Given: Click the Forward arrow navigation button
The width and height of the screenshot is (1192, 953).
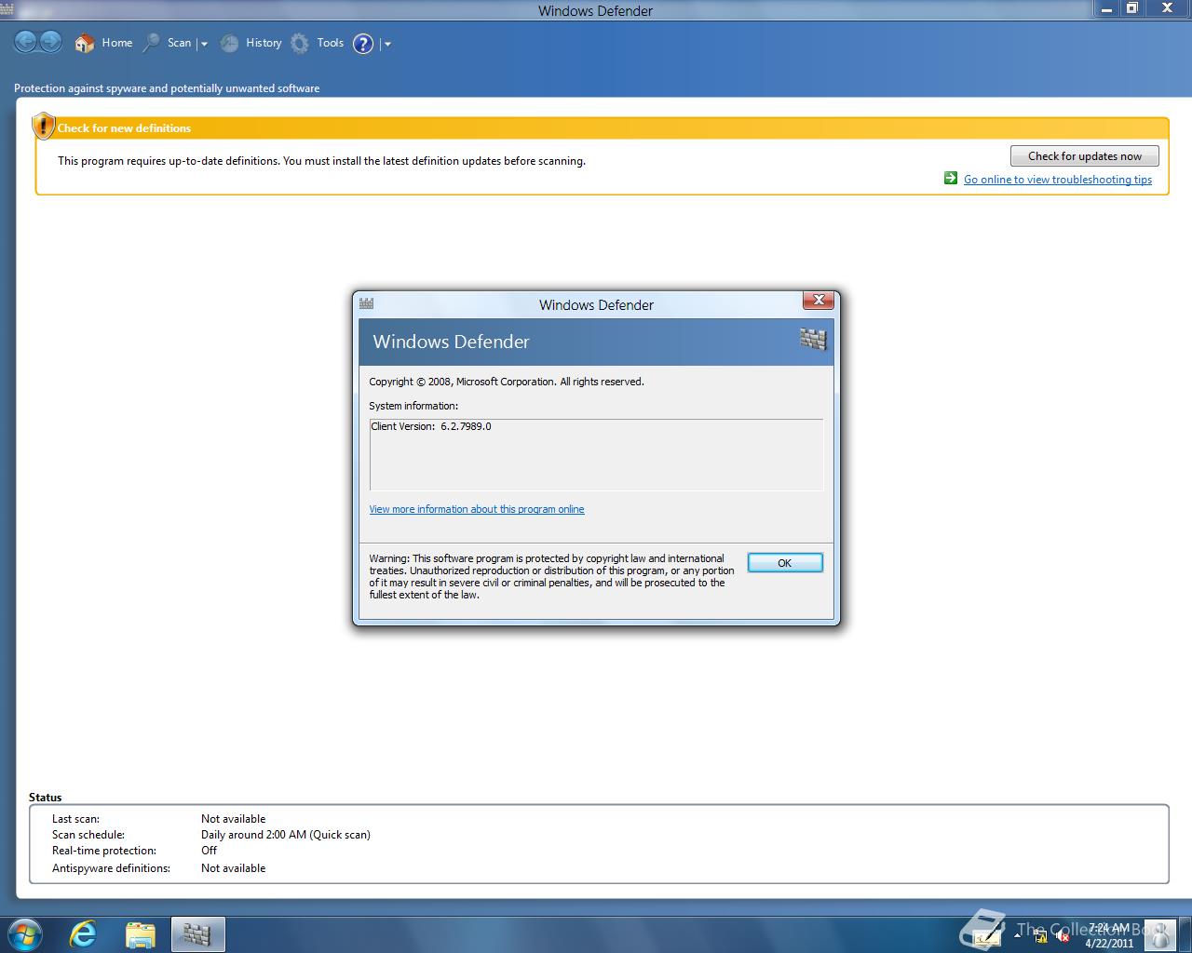Looking at the screenshot, I should click(x=50, y=42).
